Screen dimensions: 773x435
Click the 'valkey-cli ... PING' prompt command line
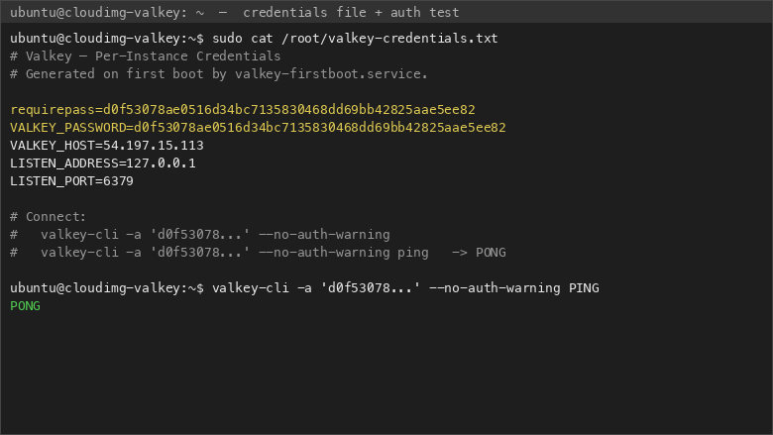point(304,288)
